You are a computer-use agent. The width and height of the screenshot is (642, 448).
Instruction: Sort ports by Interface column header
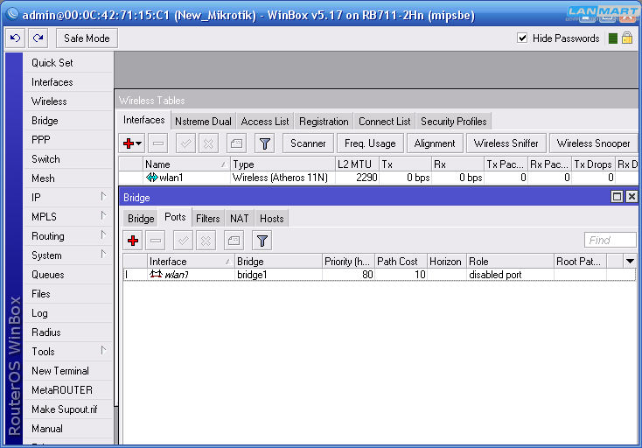point(191,262)
